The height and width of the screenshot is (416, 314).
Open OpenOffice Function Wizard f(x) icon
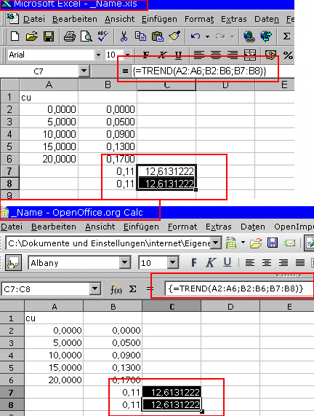pyautogui.click(x=116, y=289)
